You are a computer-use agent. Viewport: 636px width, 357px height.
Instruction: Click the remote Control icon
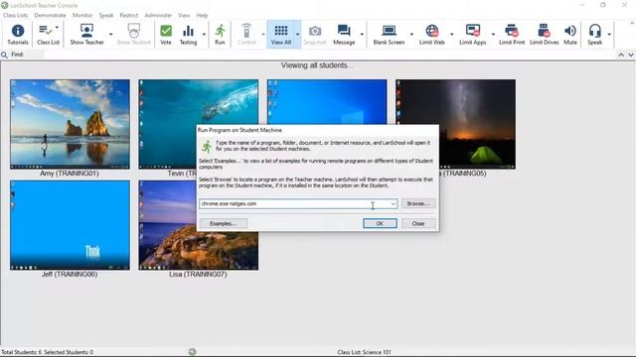(246, 34)
